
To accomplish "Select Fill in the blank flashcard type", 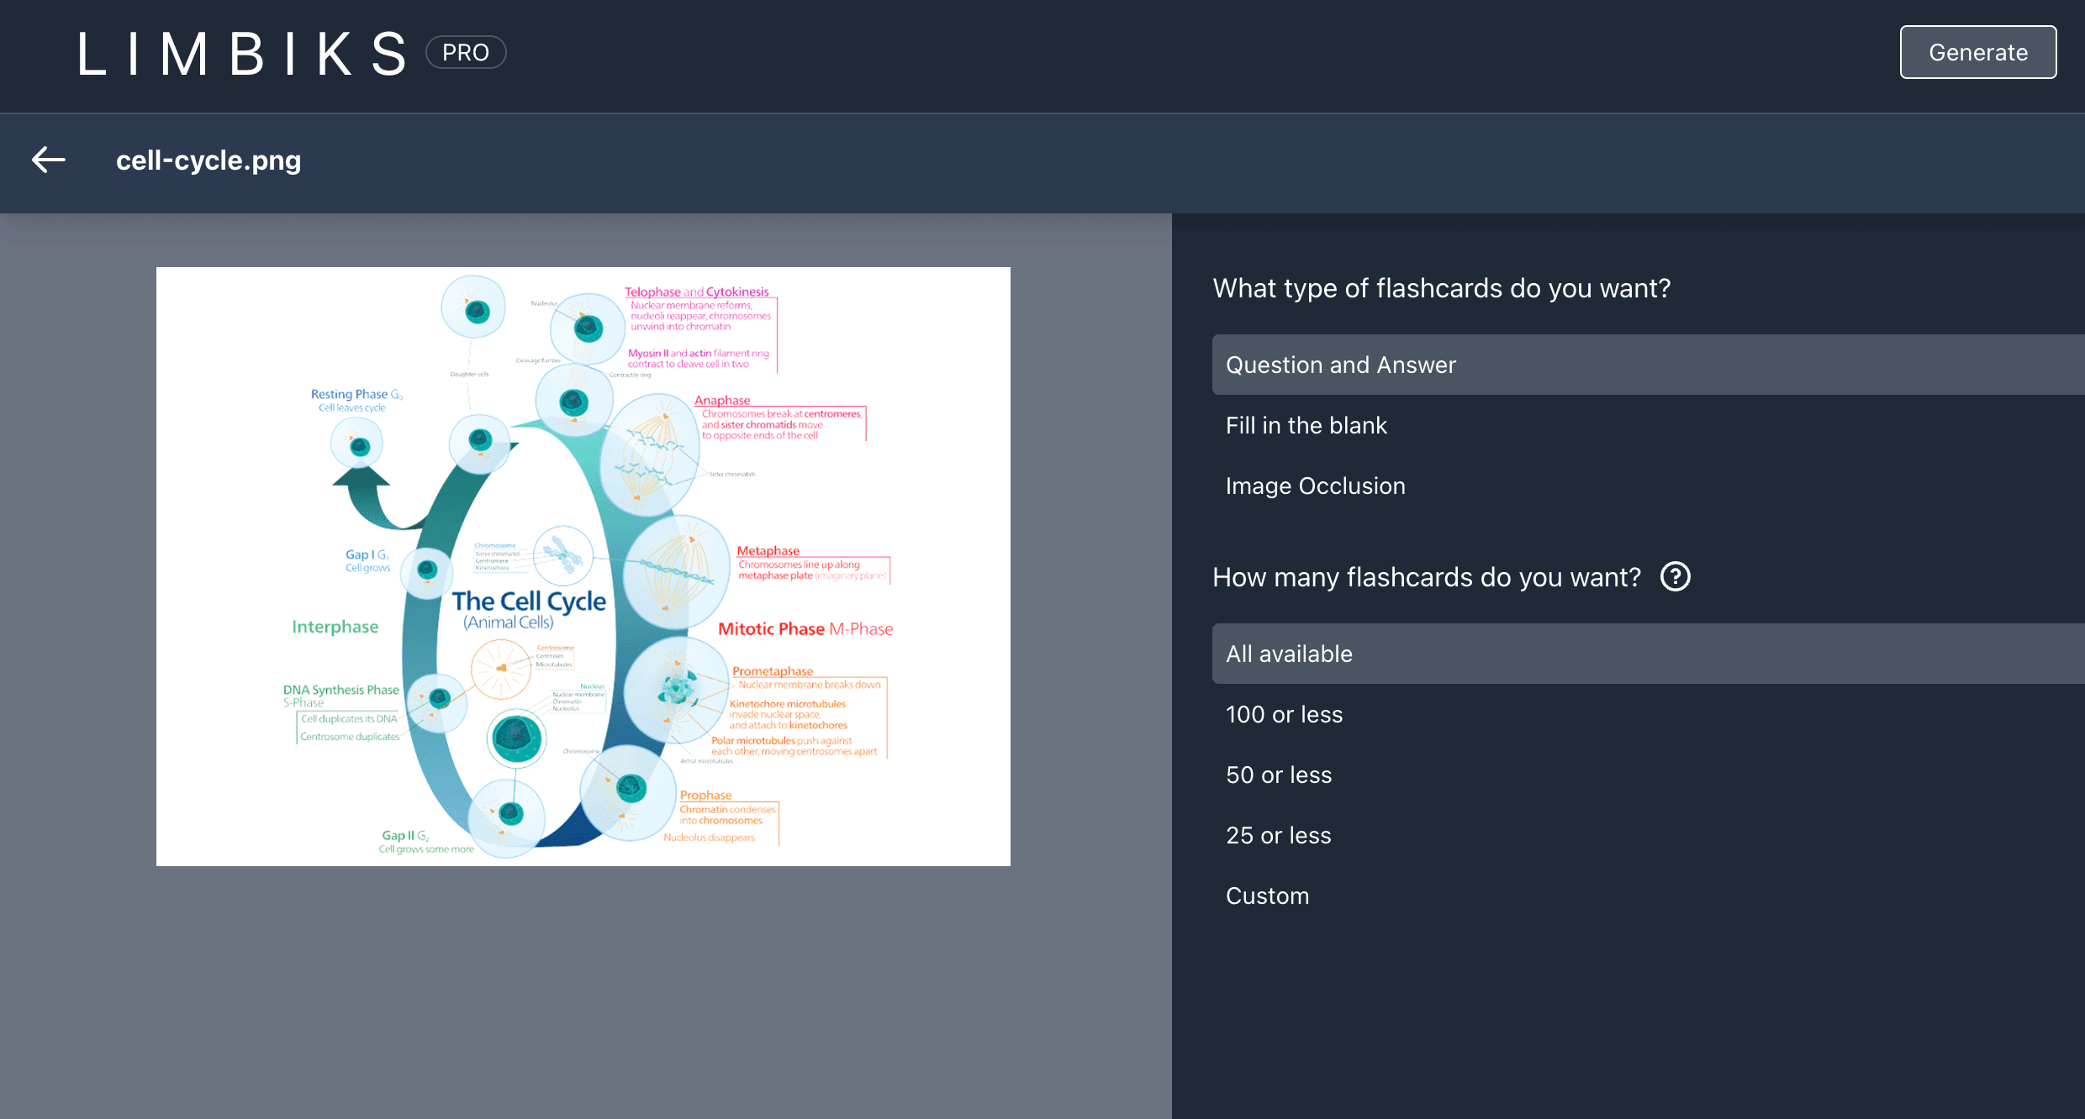I will click(x=1306, y=425).
